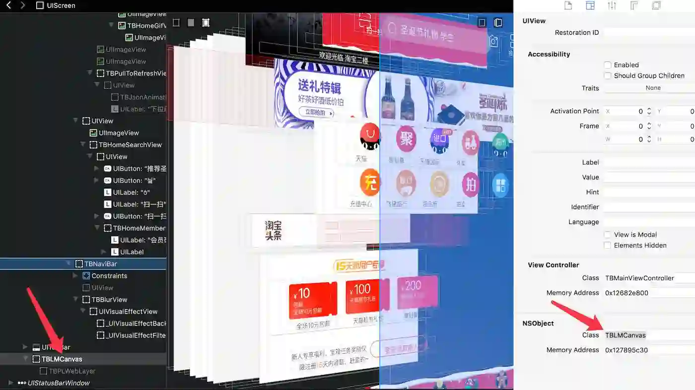The image size is (695, 390).
Task: Check the View is Modal checkbox
Action: tap(608, 235)
